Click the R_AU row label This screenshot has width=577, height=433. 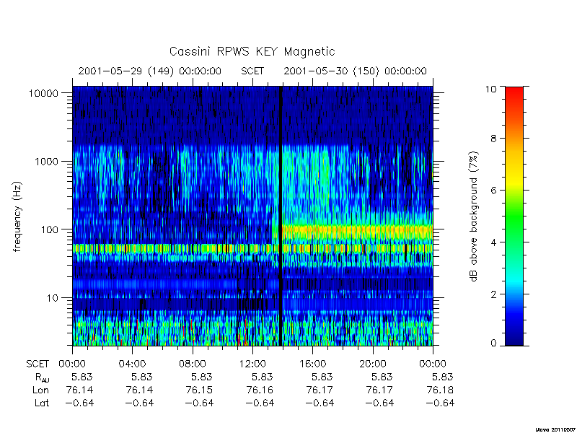[42, 377]
